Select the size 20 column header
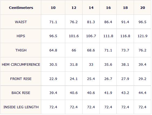This screenshot has height=115, width=152. pos(143,8)
